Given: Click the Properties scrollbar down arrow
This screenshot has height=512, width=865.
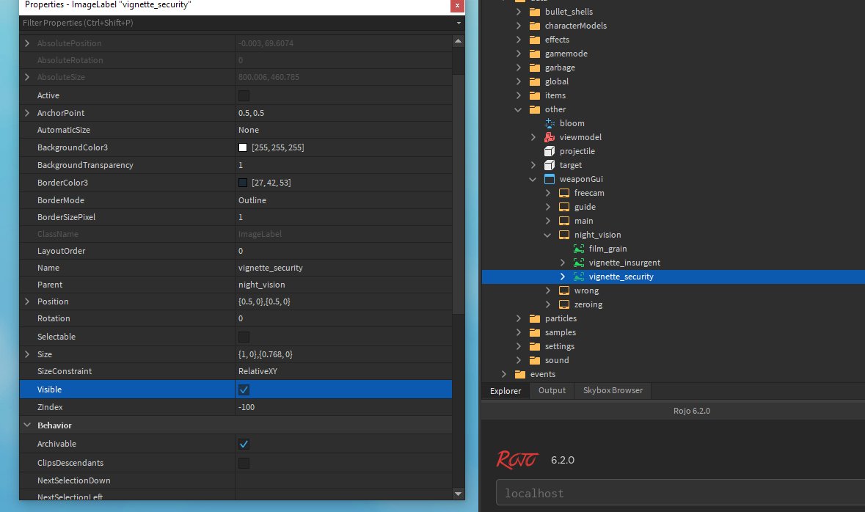Looking at the screenshot, I should point(458,494).
